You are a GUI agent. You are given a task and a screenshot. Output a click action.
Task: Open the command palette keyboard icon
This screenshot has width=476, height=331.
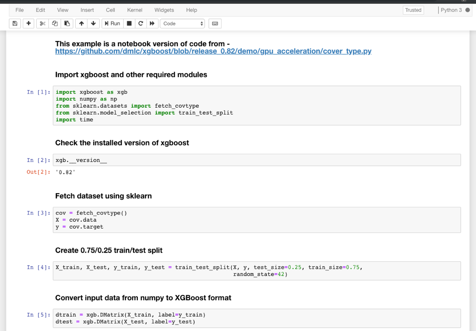pos(215,23)
